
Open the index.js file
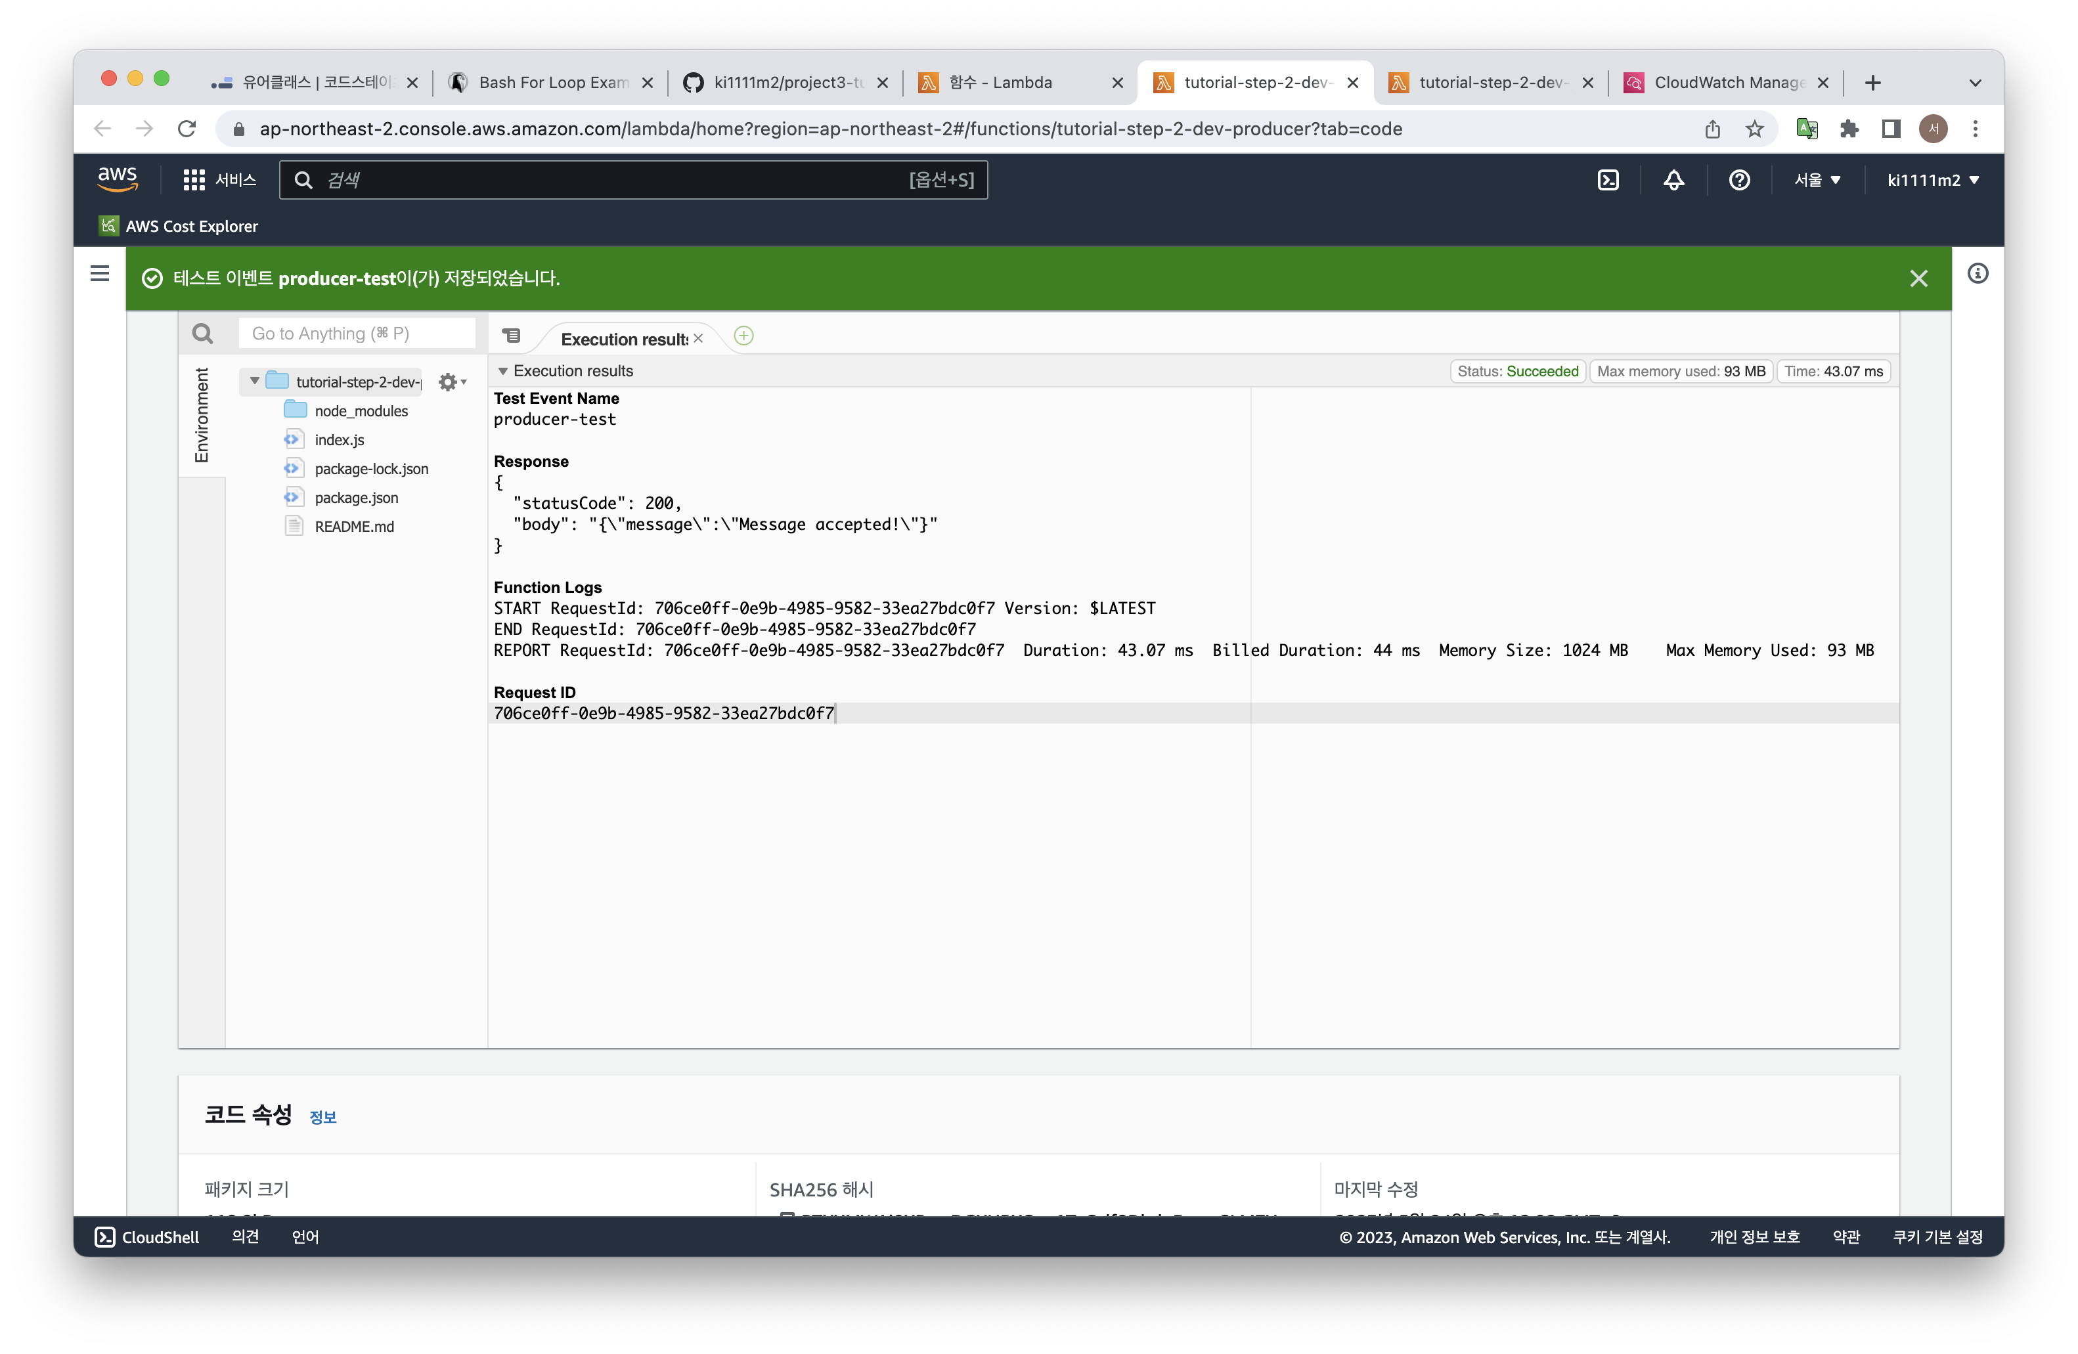[x=339, y=440]
